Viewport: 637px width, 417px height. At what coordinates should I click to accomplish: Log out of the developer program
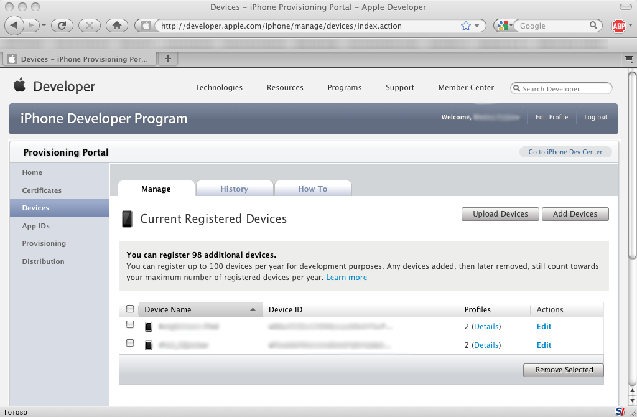click(595, 117)
